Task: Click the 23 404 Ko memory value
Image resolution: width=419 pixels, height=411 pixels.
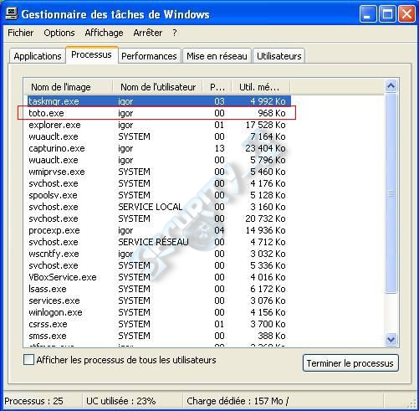Action: [265, 148]
